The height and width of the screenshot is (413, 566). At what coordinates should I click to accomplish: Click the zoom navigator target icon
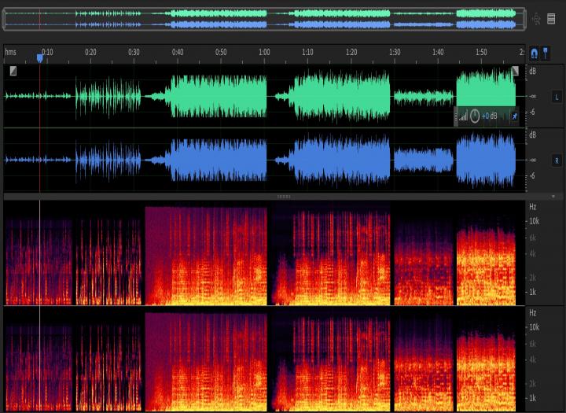537,19
